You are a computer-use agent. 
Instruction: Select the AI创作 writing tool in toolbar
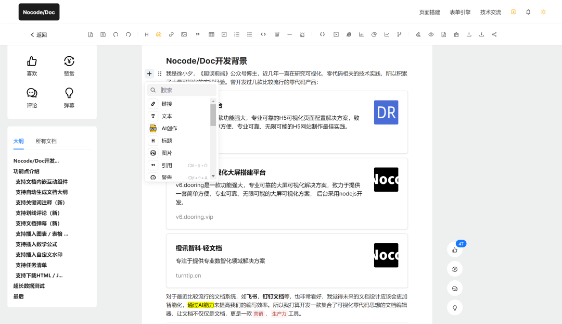point(159,34)
